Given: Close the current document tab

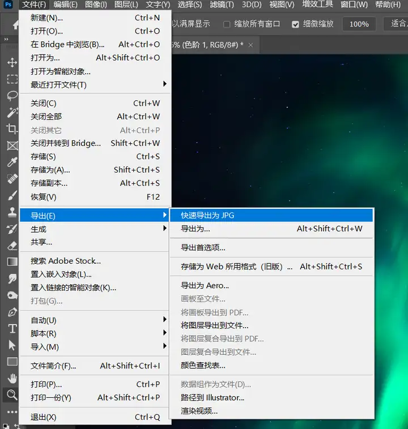Looking at the screenshot, I should tap(251, 44).
